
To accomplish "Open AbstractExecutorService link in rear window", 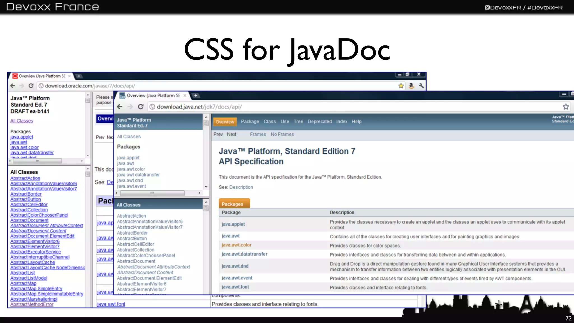I will (x=36, y=252).
